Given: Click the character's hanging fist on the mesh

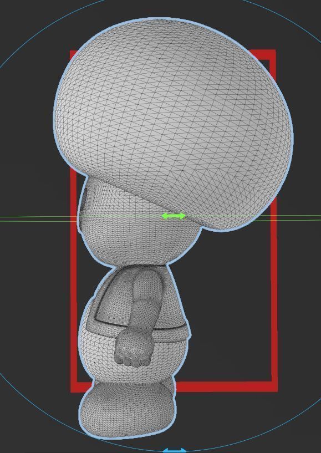Looking at the screenshot, I should point(134,348).
